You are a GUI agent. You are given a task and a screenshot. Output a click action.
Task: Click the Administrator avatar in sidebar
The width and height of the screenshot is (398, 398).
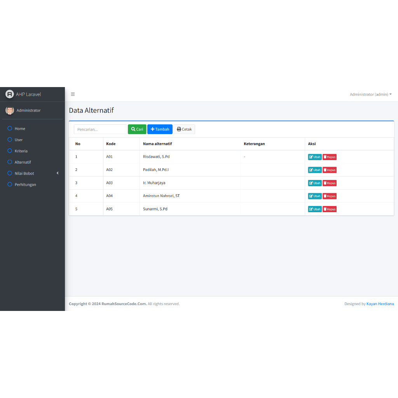[x=10, y=110]
